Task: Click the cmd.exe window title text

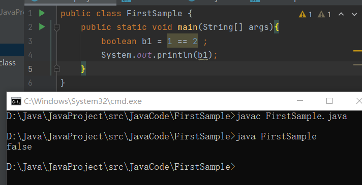Action: click(x=83, y=101)
